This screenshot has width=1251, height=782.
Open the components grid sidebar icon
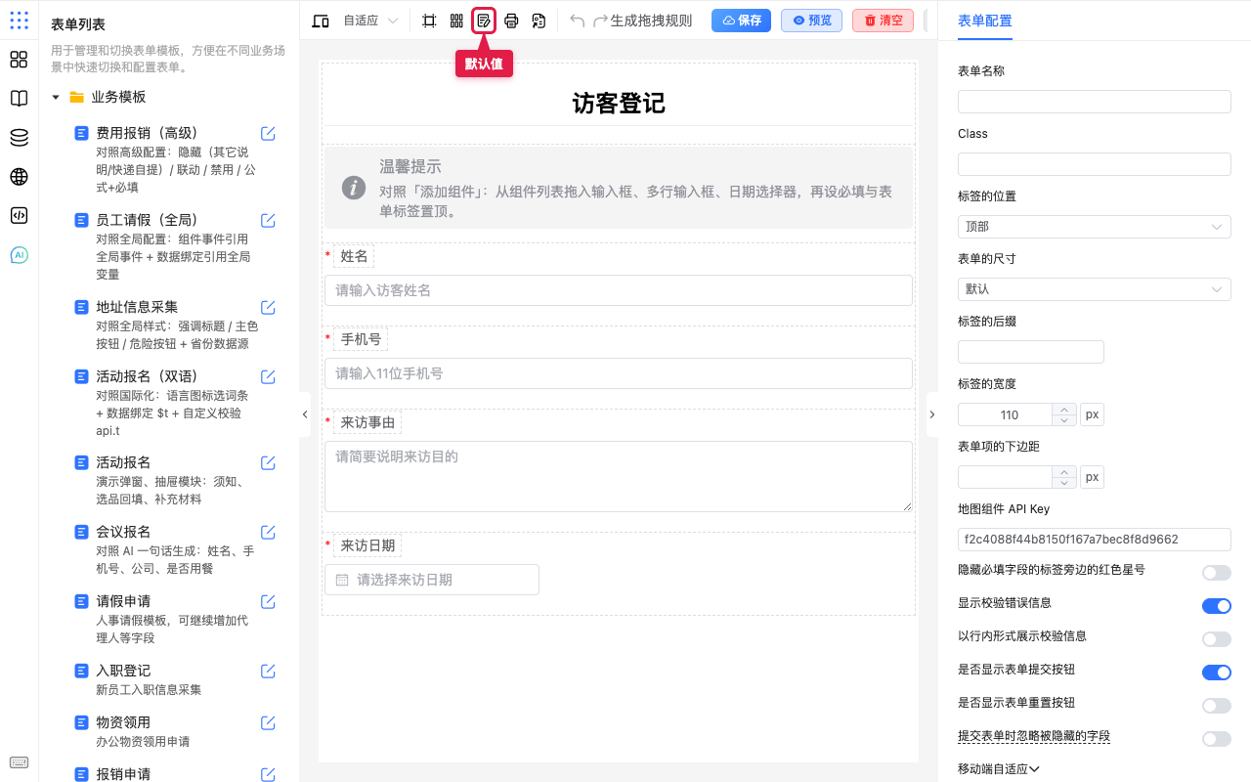click(x=19, y=60)
